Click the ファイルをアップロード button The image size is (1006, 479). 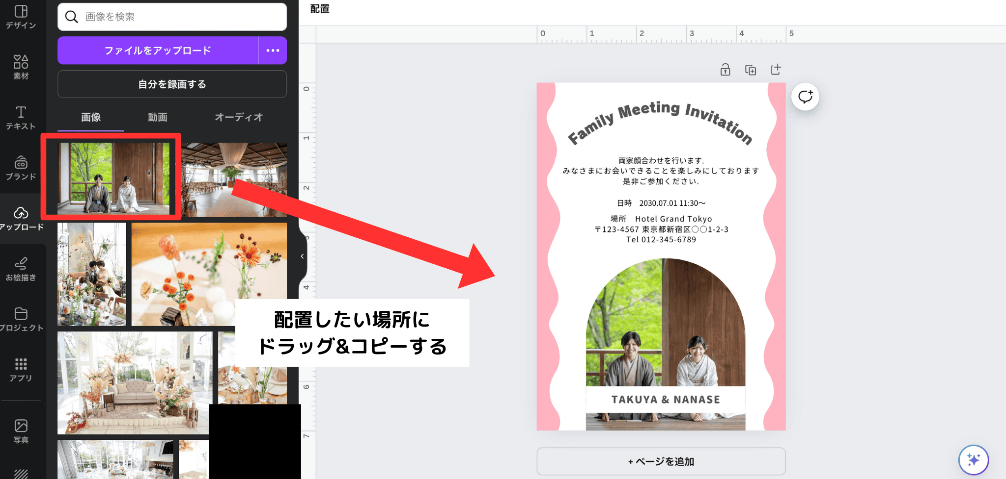pos(158,50)
